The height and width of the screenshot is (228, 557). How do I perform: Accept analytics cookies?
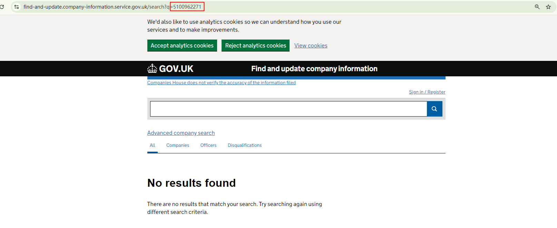coord(182,46)
